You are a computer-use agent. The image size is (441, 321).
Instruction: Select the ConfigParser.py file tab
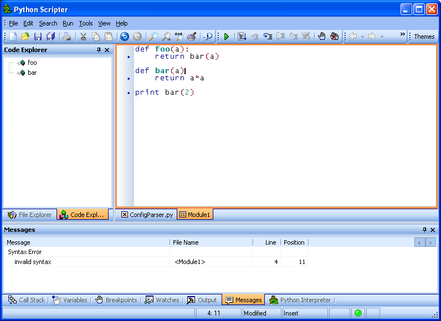[147, 215]
